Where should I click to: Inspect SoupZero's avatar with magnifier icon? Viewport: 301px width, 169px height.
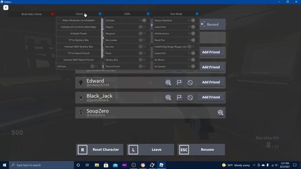pyautogui.click(x=221, y=113)
